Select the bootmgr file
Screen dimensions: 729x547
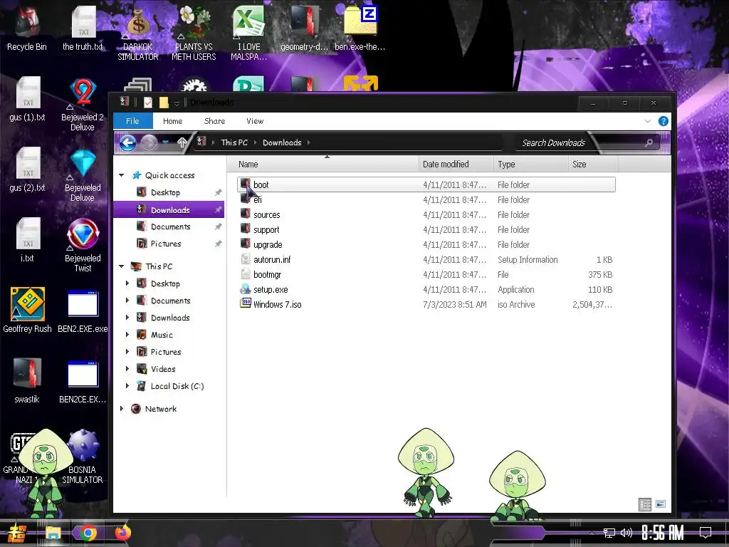pos(426,274)
